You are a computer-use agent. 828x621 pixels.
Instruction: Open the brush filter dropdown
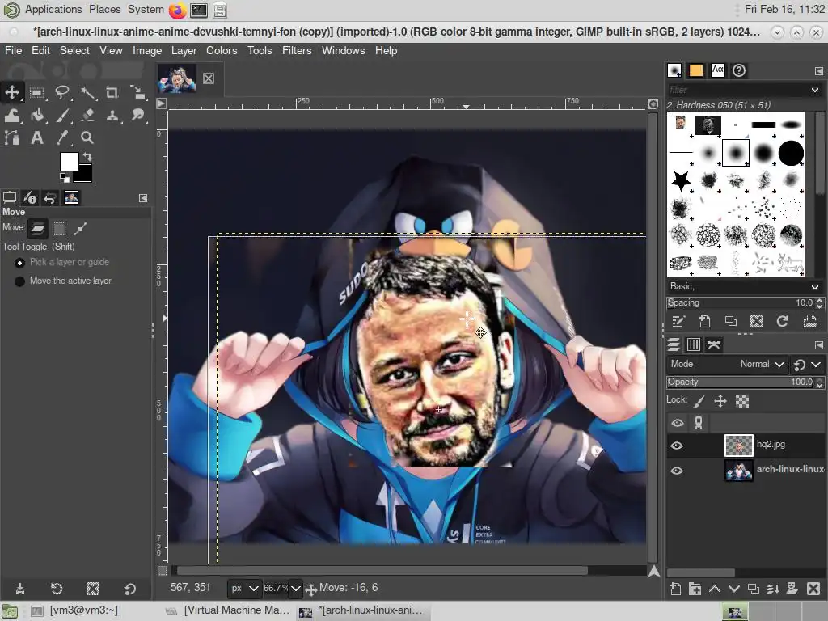point(815,90)
